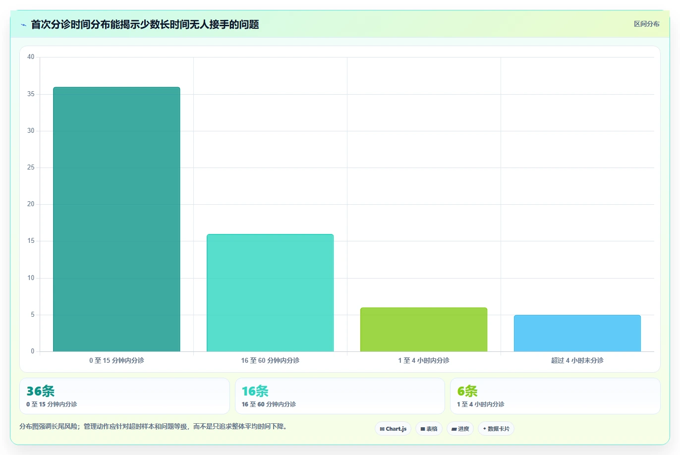Click x-axis label 超过 4 小时未分诊
680x455 pixels.
point(577,360)
